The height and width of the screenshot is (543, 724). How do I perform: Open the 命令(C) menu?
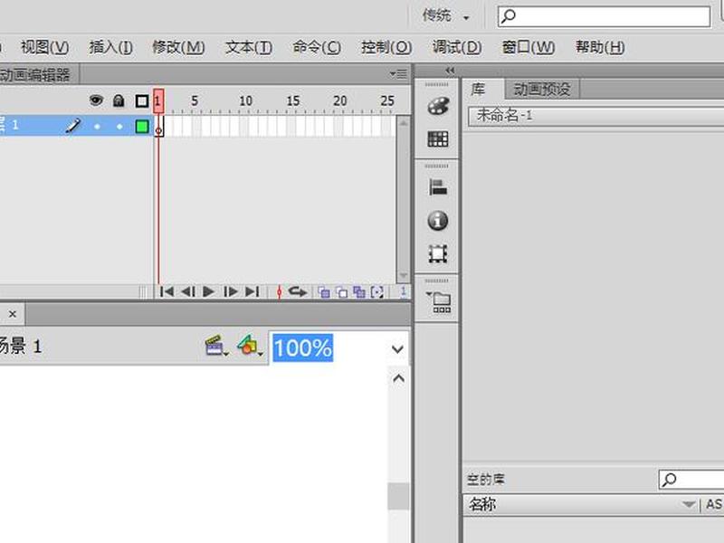click(x=317, y=47)
